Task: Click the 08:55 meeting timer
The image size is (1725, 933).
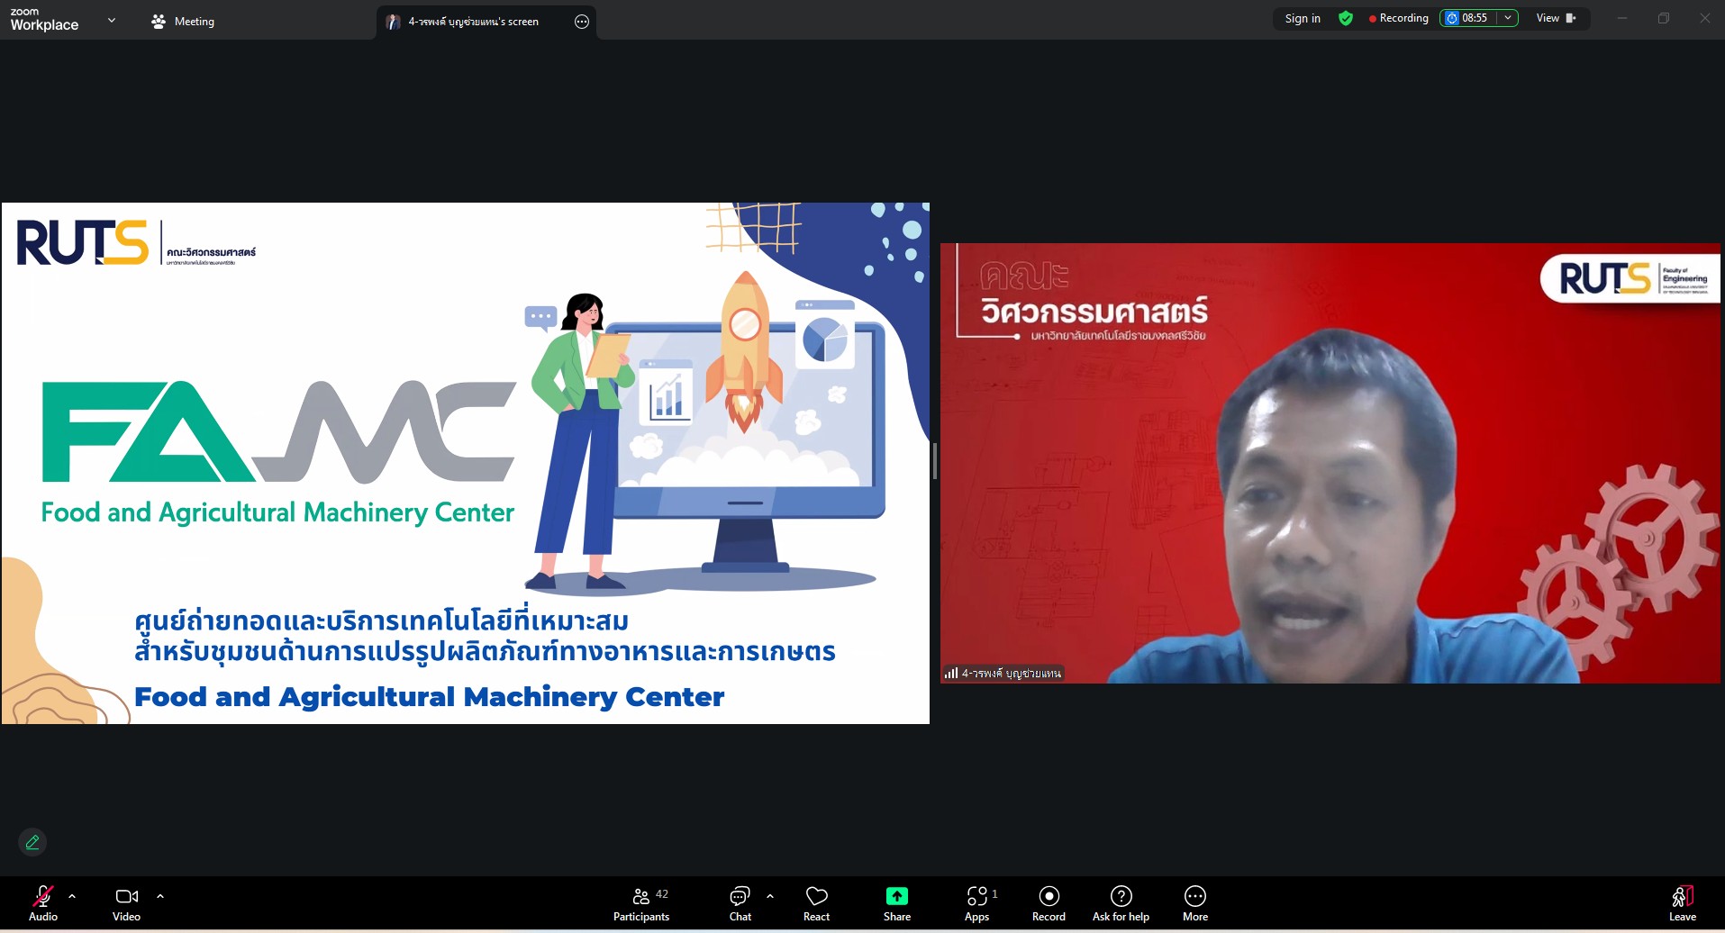Action: click(1468, 18)
